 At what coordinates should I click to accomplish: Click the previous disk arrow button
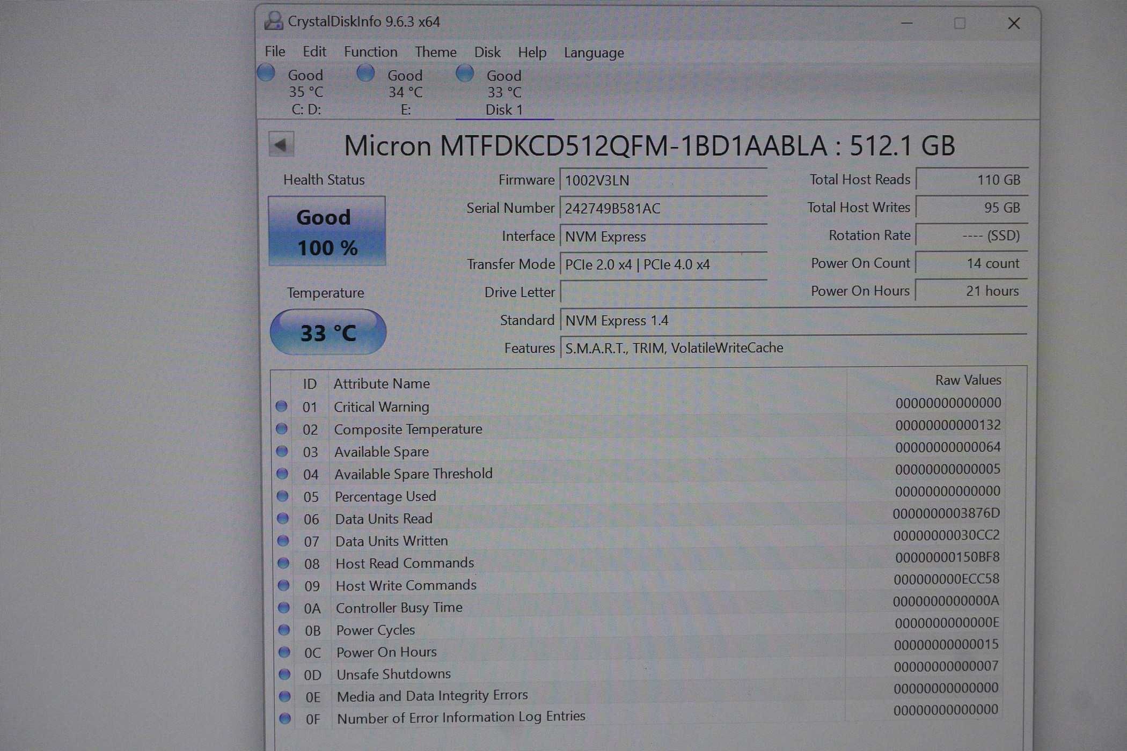coord(281,144)
